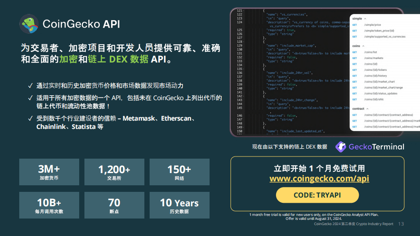Image resolution: width=420 pixels, height=236 pixels.
Task: Click the "vs_currencies" code line
Action: pyautogui.click(x=287, y=15)
